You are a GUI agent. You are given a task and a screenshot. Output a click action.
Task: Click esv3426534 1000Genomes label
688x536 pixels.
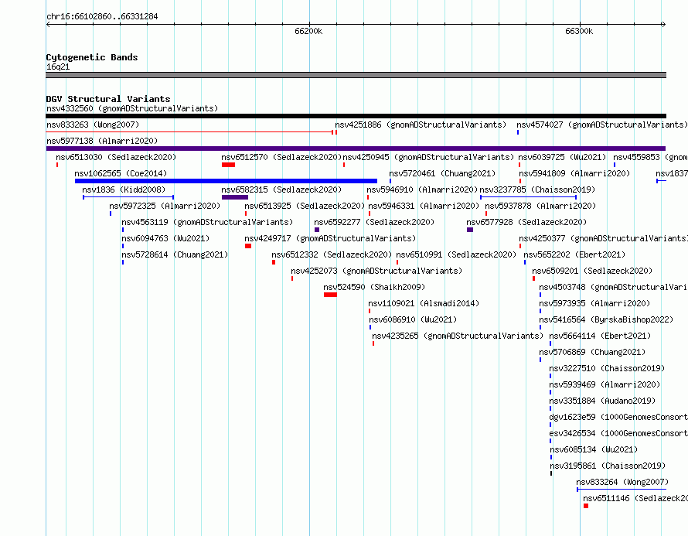coord(618,433)
